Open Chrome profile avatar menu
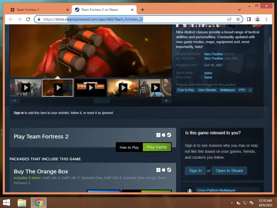 [258, 19]
